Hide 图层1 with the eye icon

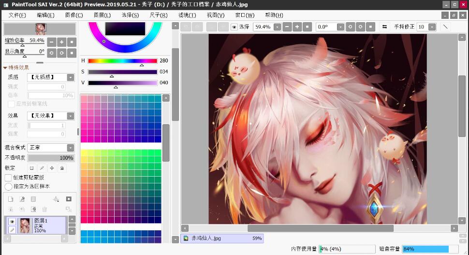pyautogui.click(x=12, y=222)
